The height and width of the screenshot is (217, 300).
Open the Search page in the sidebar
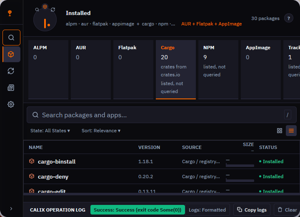[x=11, y=38]
